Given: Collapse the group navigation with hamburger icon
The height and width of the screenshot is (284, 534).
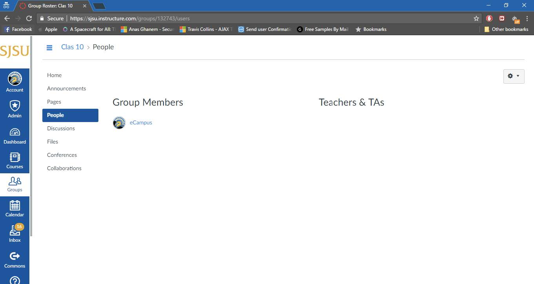Looking at the screenshot, I should coord(49,47).
